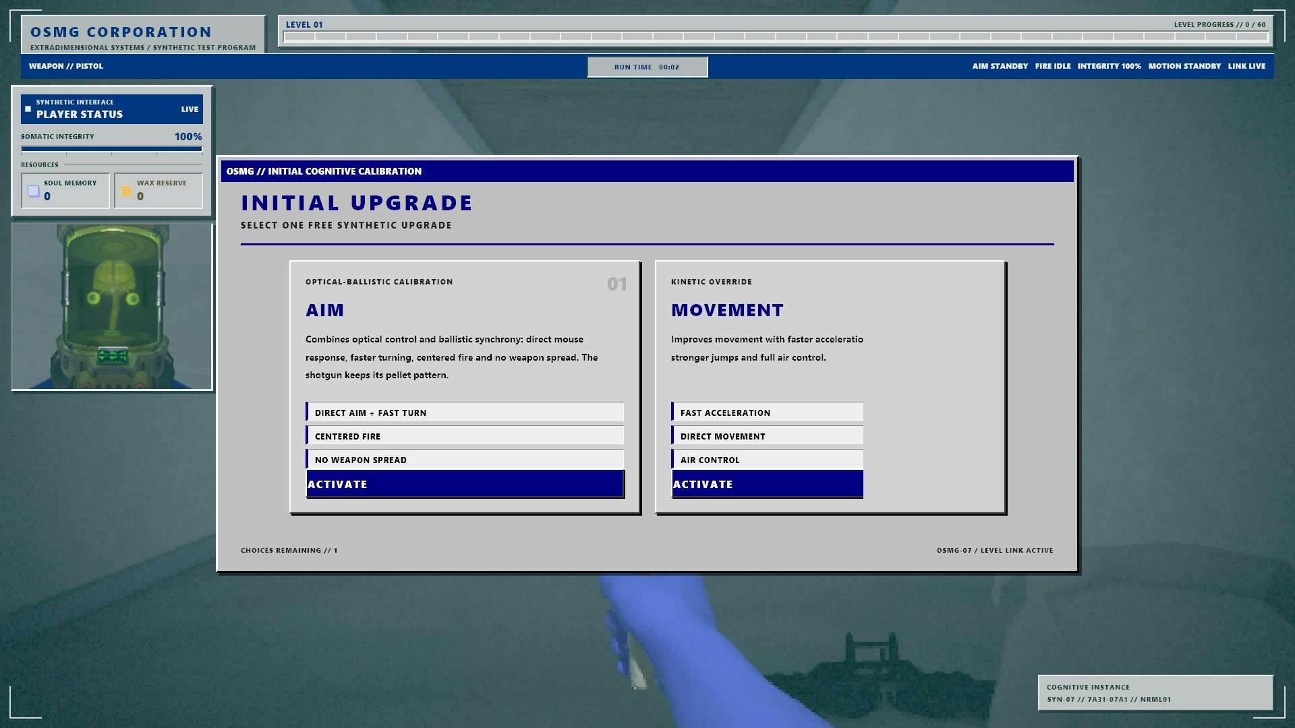The image size is (1295, 728).
Task: Click the INITIAL UPGRADE heading
Action: click(x=357, y=203)
